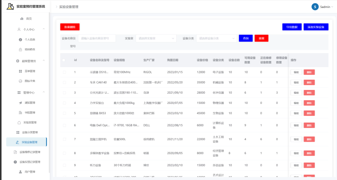Click the flask logo icon

point(10,6)
